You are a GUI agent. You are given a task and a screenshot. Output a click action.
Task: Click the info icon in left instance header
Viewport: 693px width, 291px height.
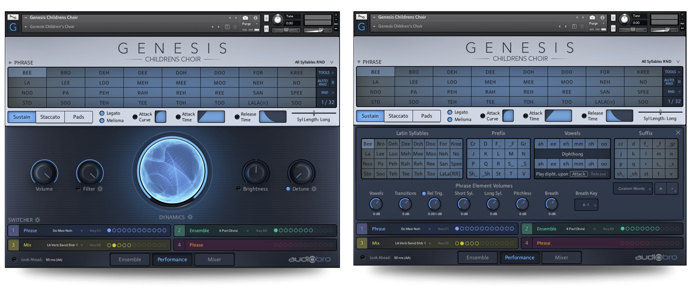tap(256, 18)
